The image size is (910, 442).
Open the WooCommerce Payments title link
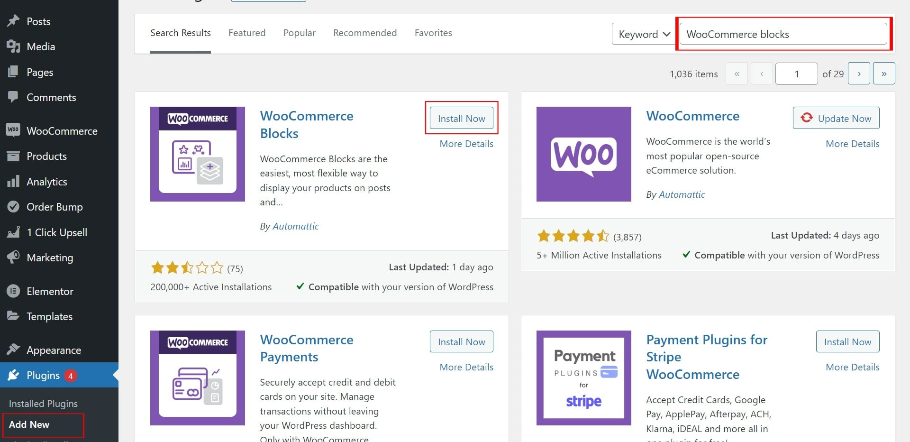tap(307, 348)
